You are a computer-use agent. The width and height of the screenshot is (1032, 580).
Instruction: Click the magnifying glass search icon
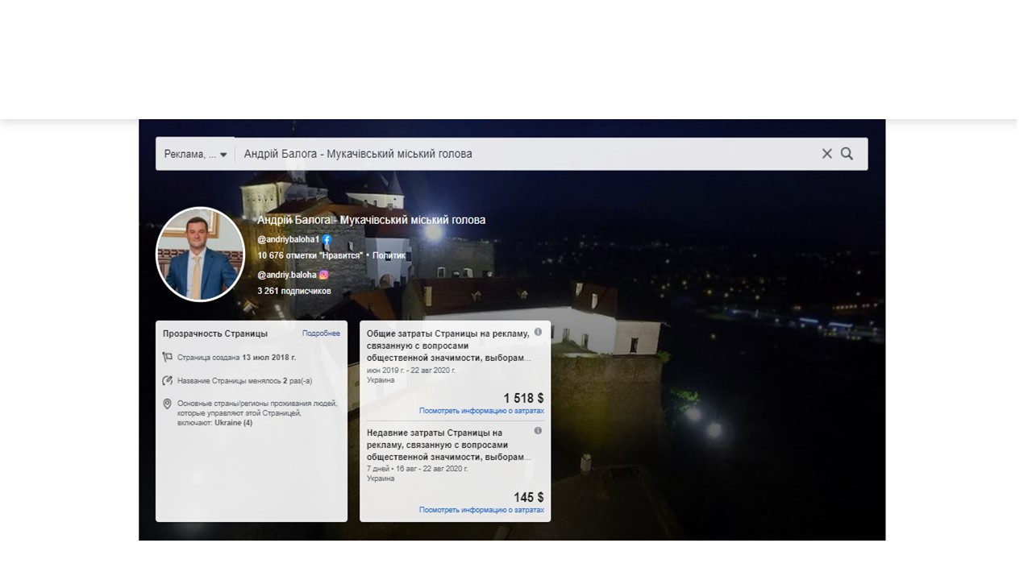pyautogui.click(x=847, y=154)
